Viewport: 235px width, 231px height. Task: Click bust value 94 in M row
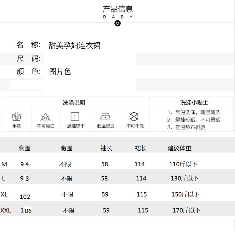tap(24, 164)
